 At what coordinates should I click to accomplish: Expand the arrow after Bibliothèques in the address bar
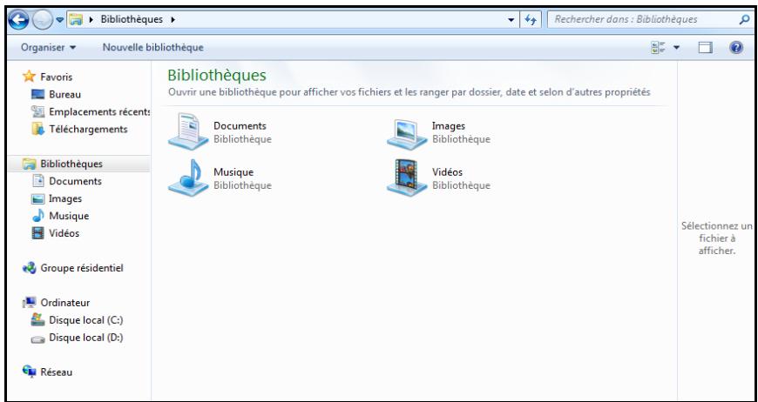tap(173, 20)
